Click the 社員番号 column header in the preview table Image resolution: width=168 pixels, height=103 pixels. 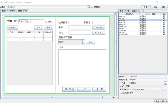21,32
